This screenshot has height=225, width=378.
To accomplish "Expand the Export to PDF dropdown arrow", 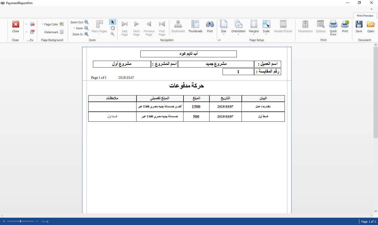I will click(26, 24).
